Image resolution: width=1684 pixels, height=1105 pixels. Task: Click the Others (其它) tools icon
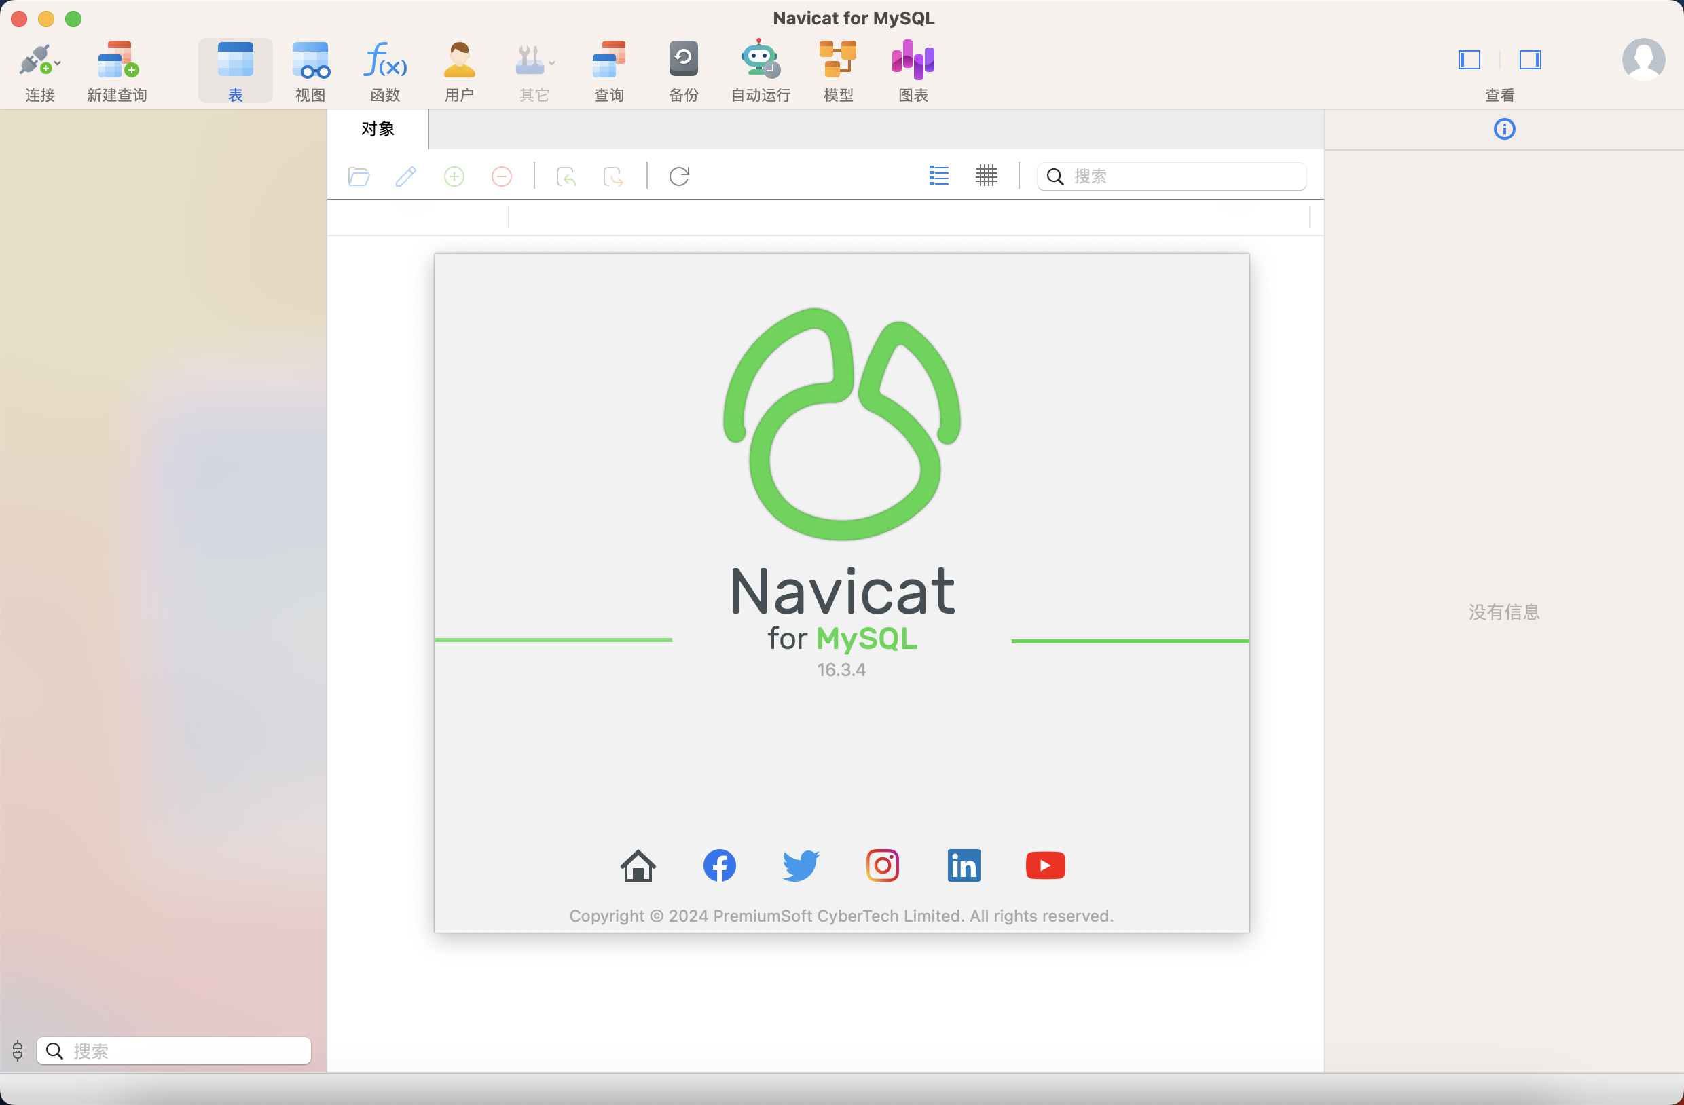pos(529,60)
